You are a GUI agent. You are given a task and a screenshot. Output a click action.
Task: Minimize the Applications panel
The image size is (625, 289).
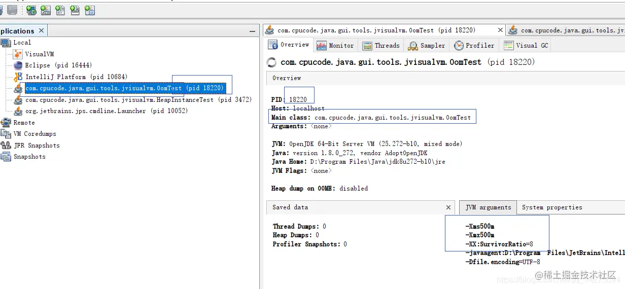[253, 31]
